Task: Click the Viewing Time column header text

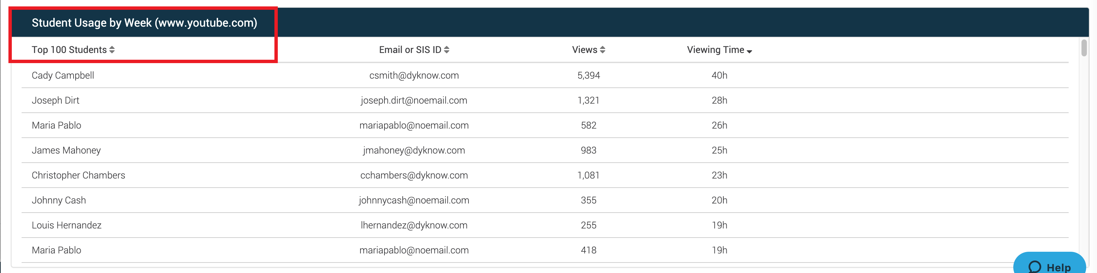Action: point(716,50)
